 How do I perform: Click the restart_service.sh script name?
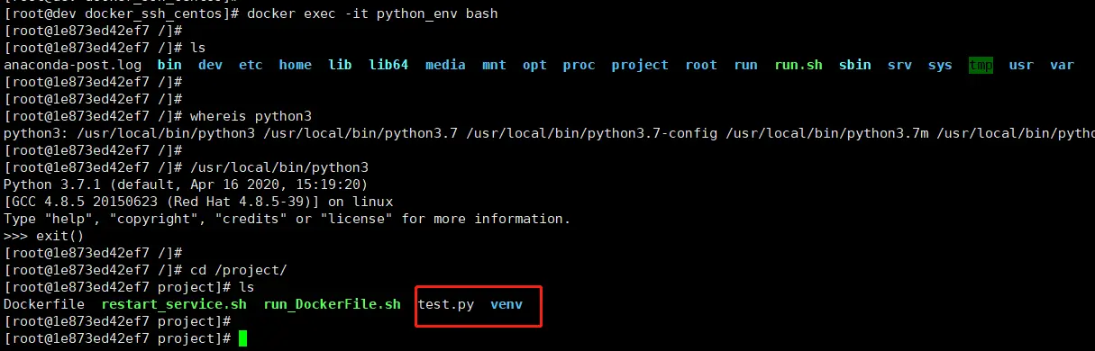point(173,304)
